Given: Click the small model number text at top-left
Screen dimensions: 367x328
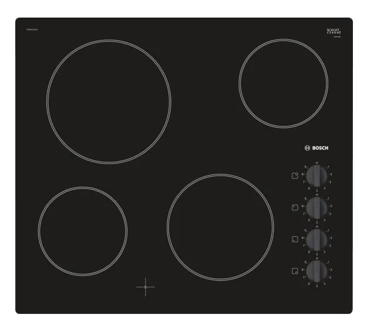Looking at the screenshot, I should [x=32, y=30].
